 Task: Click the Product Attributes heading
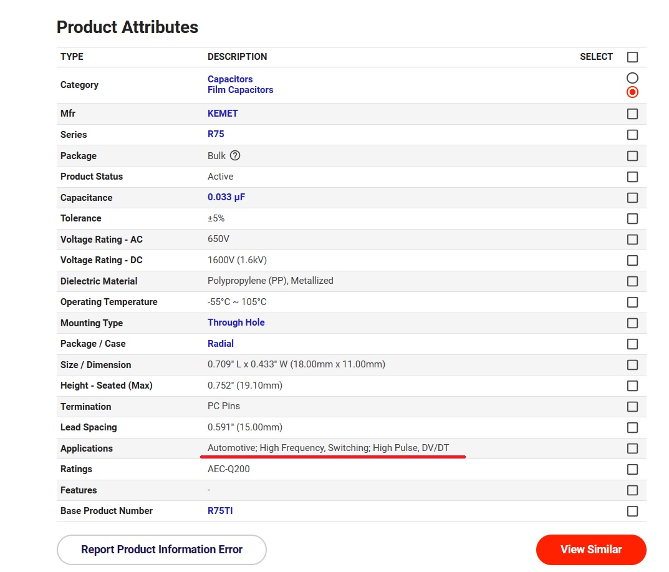tap(127, 27)
